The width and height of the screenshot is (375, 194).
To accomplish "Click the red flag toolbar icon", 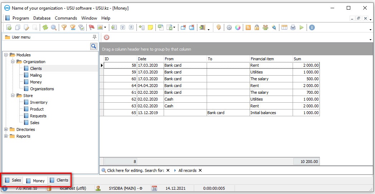I will 92,27.
